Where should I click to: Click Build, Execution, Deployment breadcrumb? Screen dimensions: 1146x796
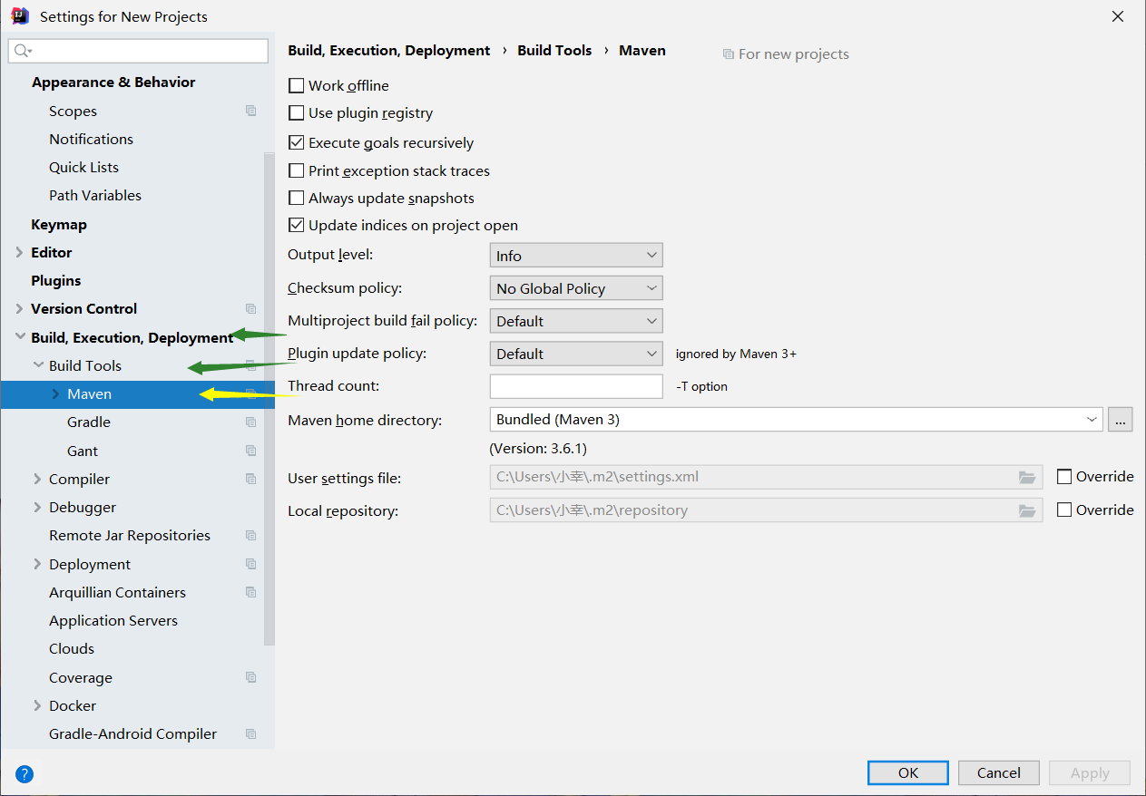coord(389,51)
